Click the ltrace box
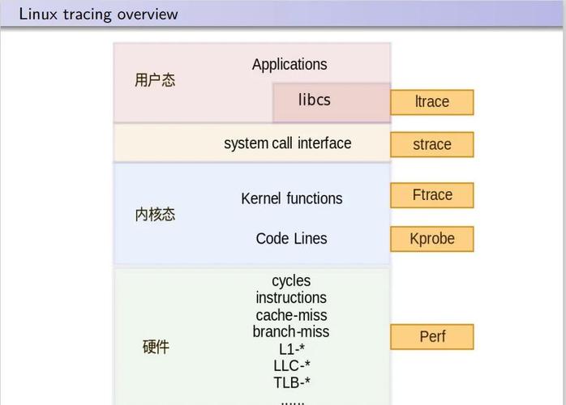 tap(432, 102)
